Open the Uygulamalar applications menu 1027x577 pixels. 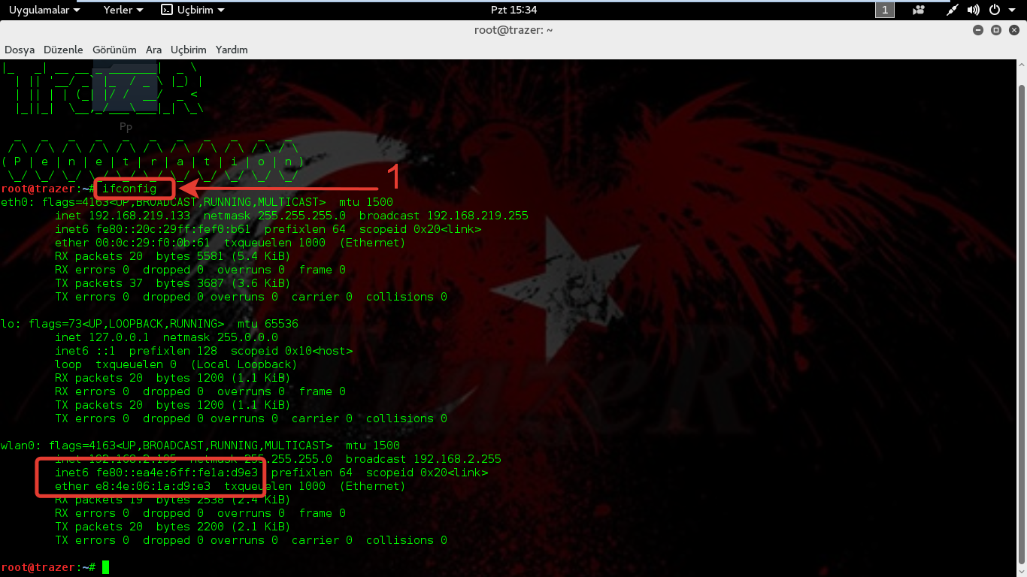tap(44, 10)
